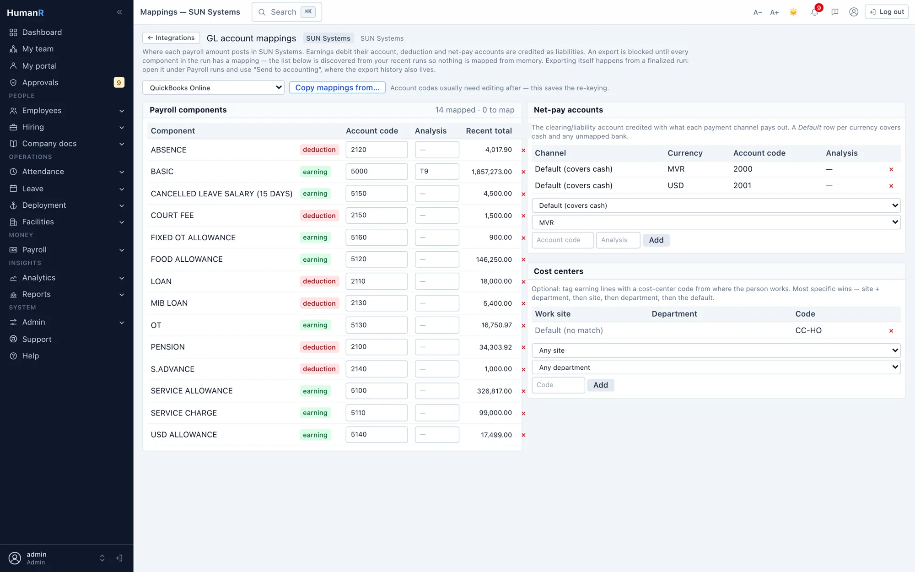This screenshot has width=915, height=572.
Task: Delete the COURT FEE mapping via its red x
Action: (x=523, y=216)
